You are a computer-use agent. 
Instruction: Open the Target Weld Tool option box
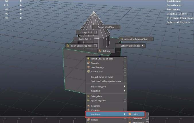click(x=118, y=27)
